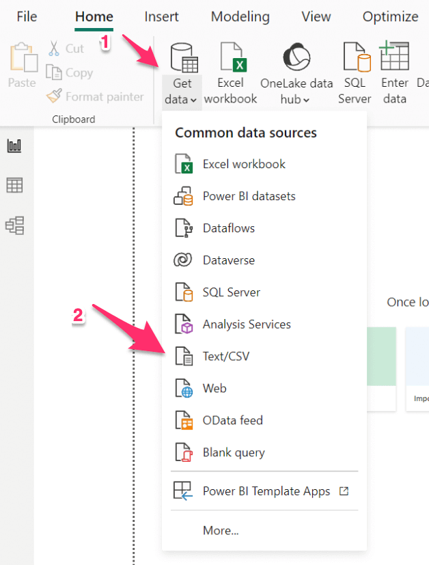Viewport: 429px width, 565px height.
Task: Click the Common data sources heading
Action: 246,133
